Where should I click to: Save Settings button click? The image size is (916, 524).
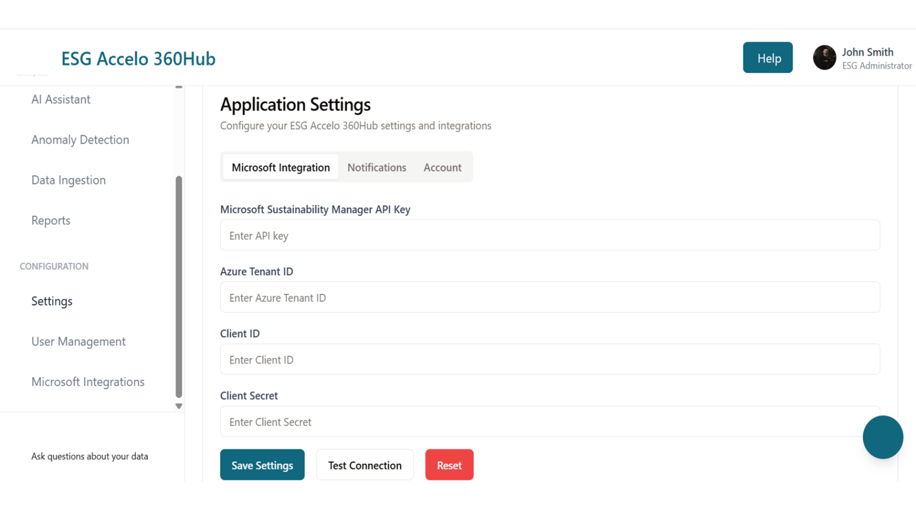(262, 465)
